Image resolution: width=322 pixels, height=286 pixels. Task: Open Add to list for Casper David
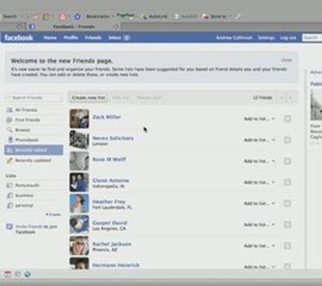[259, 224]
